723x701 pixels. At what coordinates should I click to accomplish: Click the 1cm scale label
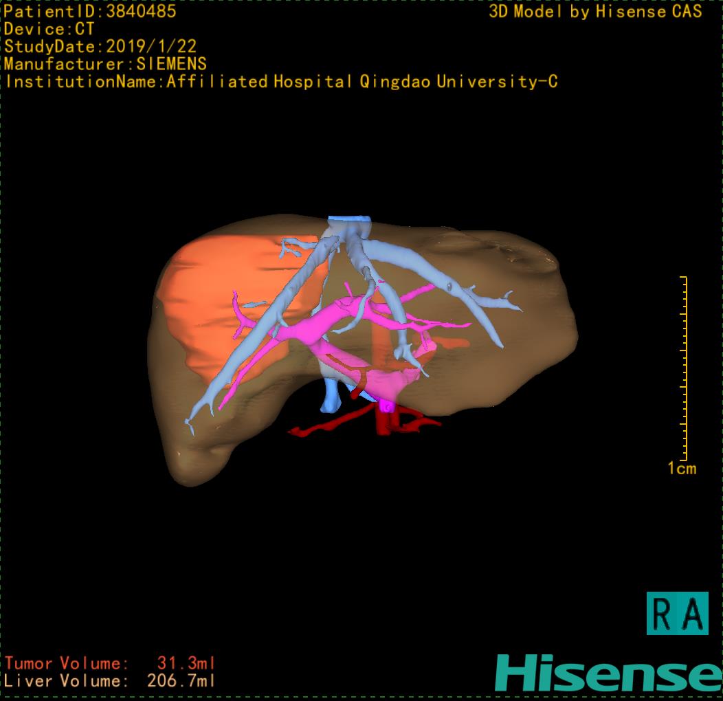[682, 469]
